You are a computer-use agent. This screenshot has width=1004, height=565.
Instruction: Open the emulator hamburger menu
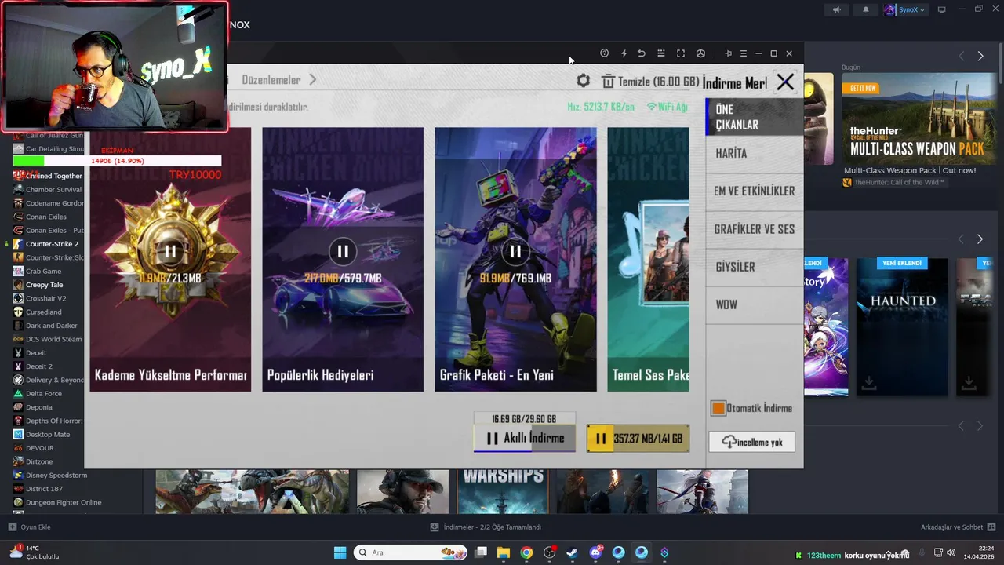[x=744, y=53]
